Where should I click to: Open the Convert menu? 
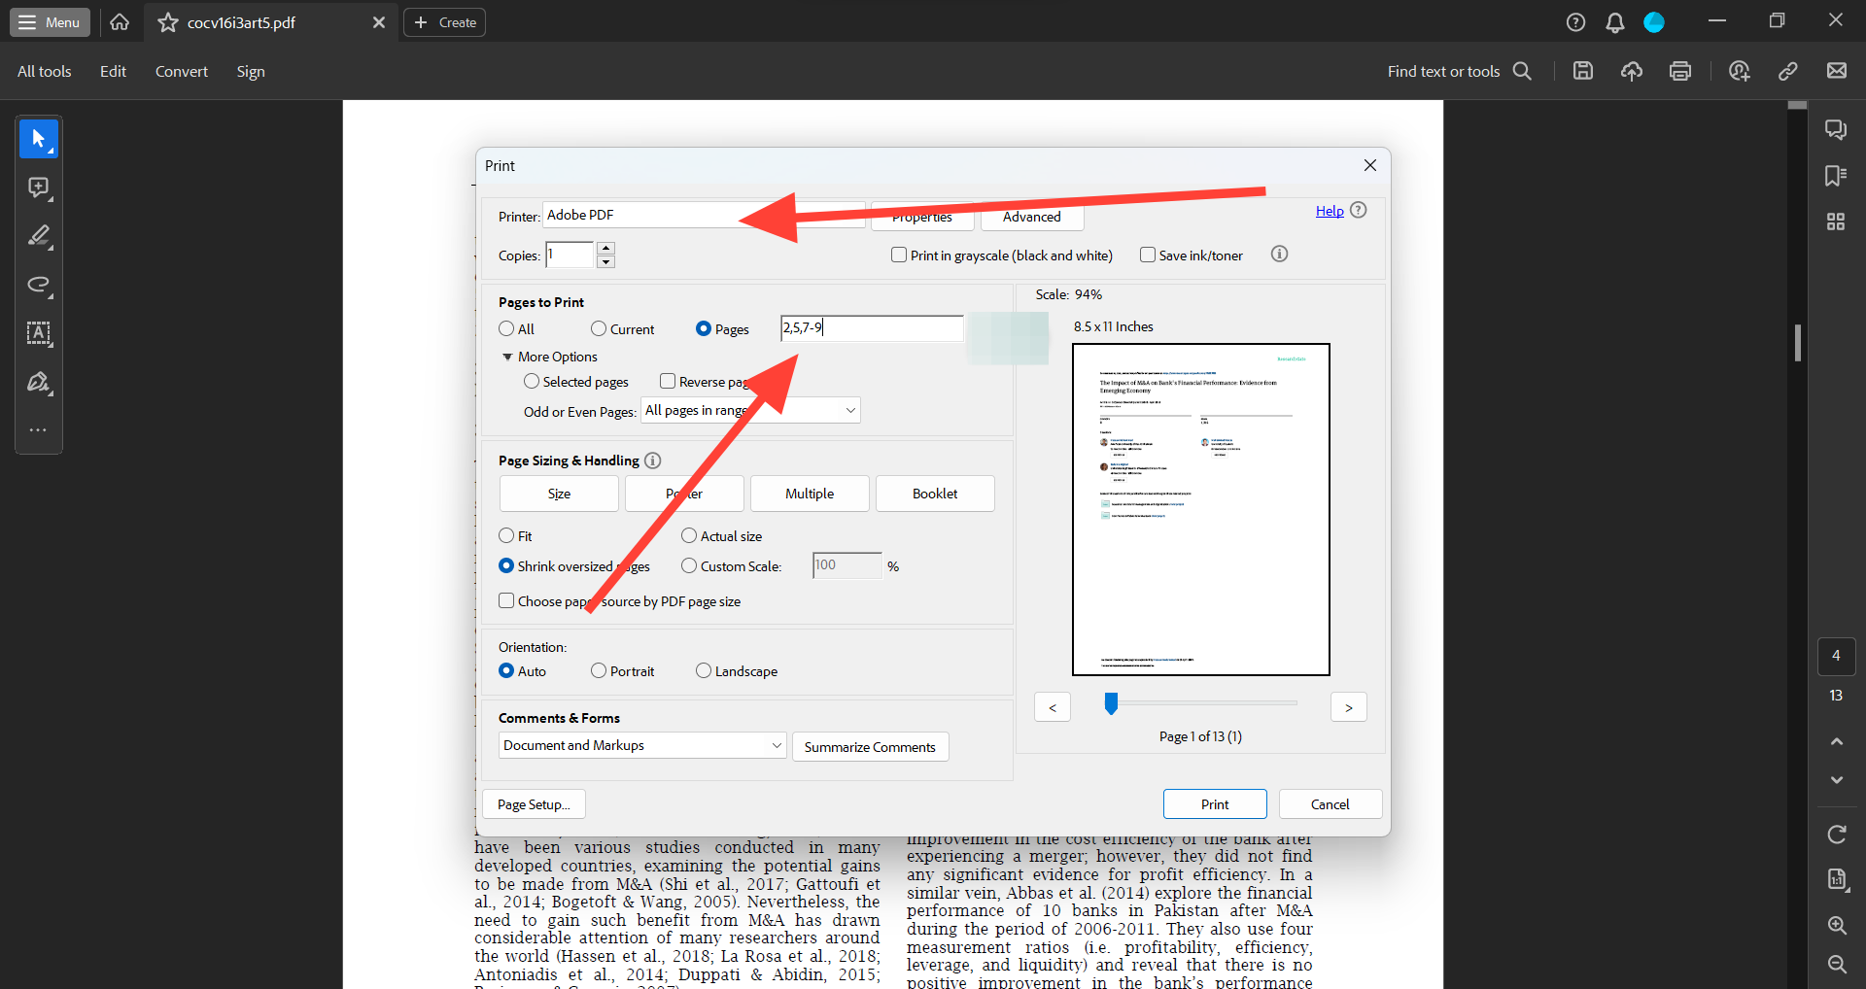pyautogui.click(x=181, y=70)
